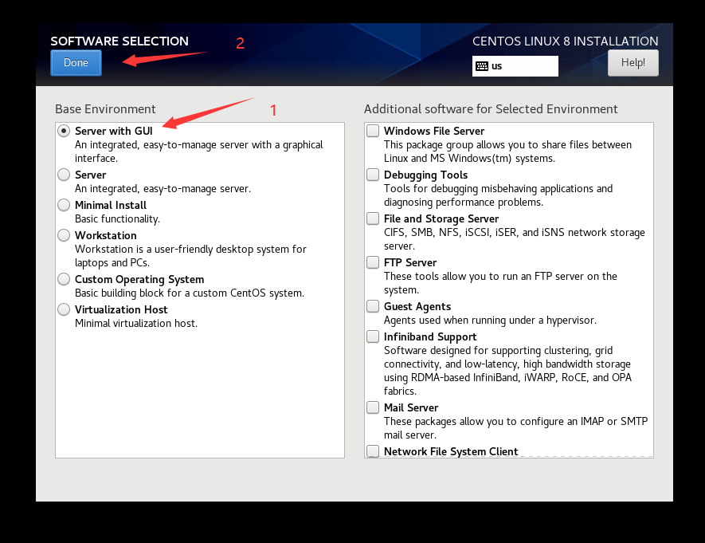Click the 'File and Storage Server' label
Image resolution: width=705 pixels, height=543 pixels.
click(441, 219)
